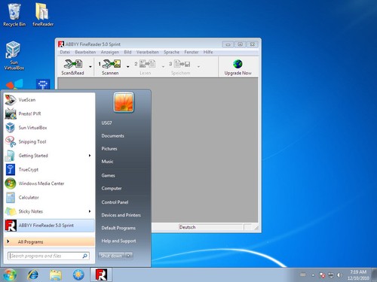Open the Lesen dropdown arrow
377x282 pixels.
coord(163,67)
